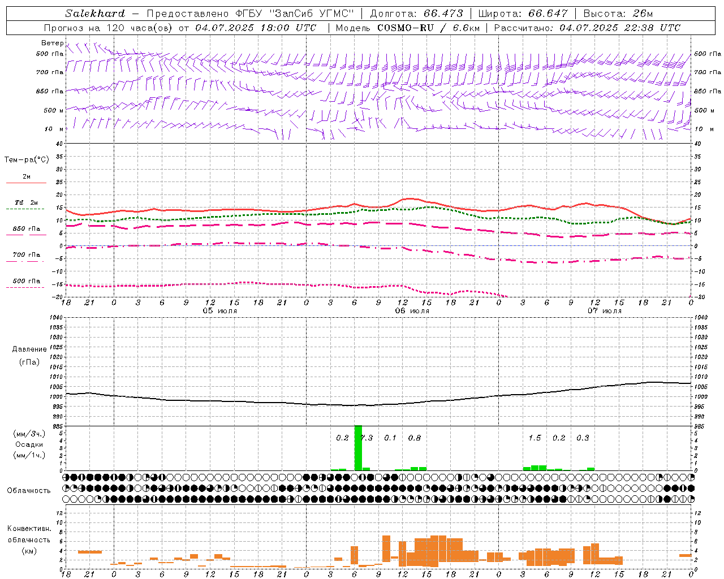This screenshot has width=724, height=579.
Task: Click the 700 гПа temperature legend line
Action: point(25,262)
